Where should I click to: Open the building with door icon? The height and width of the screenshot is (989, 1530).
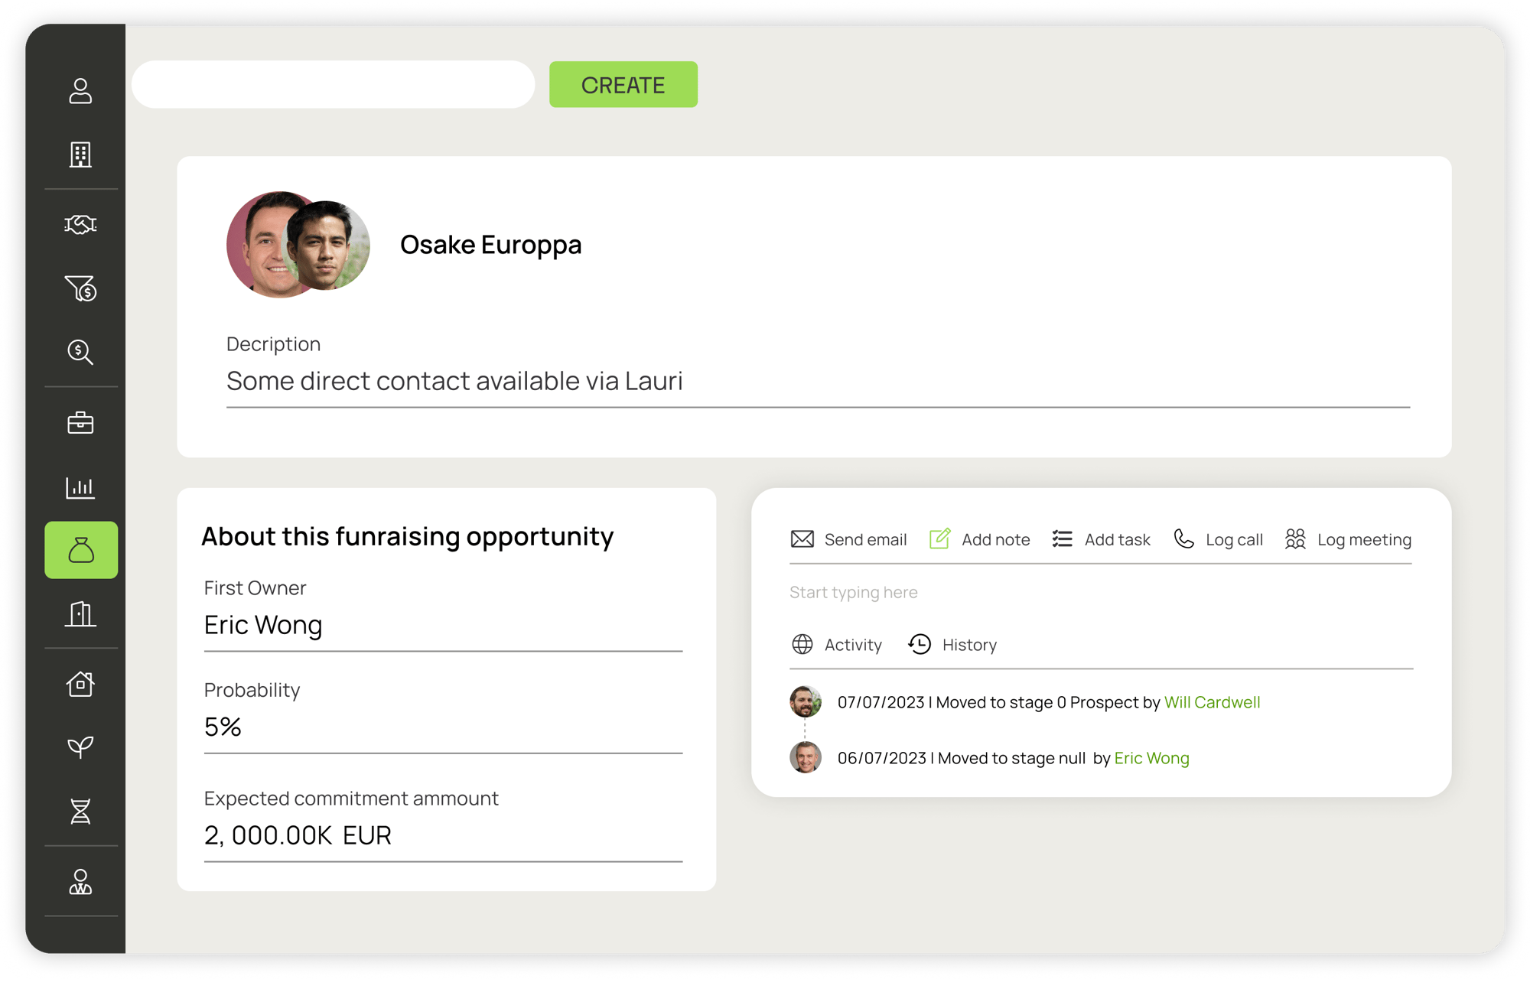click(80, 613)
